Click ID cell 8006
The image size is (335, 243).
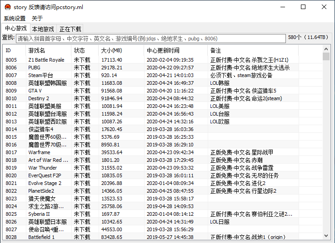(x=11, y=68)
